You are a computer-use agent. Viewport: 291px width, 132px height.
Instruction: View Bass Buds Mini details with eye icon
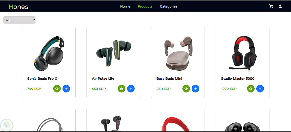pyautogui.click(x=186, y=89)
